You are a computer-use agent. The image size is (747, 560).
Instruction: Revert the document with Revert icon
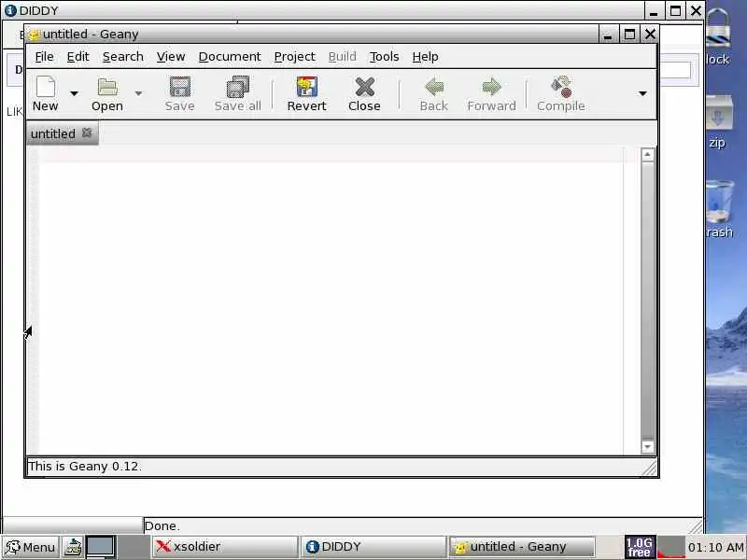click(307, 87)
